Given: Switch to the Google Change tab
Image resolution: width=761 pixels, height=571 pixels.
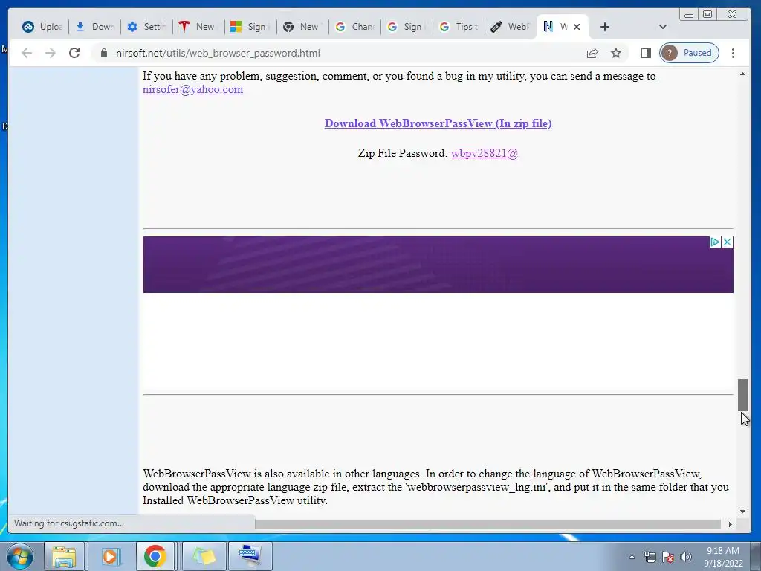Looking at the screenshot, I should (x=354, y=27).
